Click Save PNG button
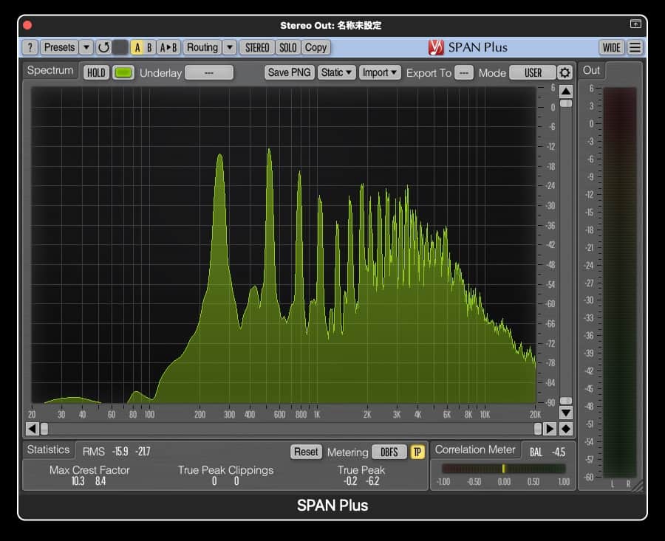This screenshot has width=665, height=541. [x=289, y=73]
